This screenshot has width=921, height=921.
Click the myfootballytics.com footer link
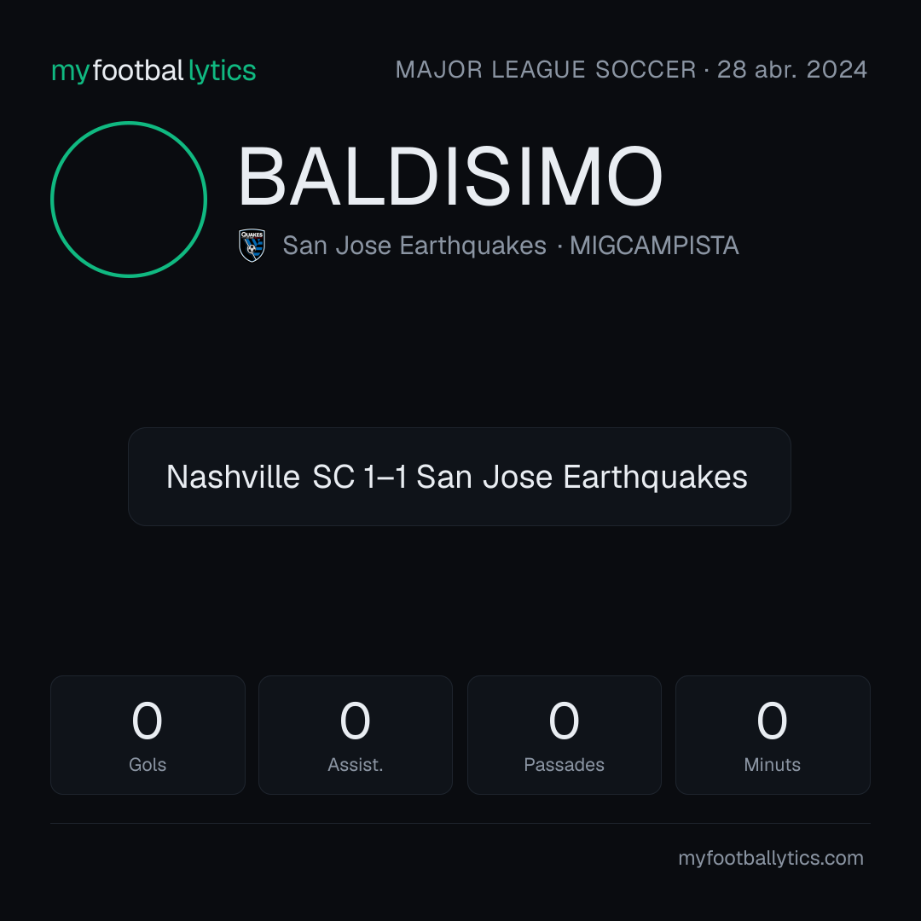[x=771, y=858]
